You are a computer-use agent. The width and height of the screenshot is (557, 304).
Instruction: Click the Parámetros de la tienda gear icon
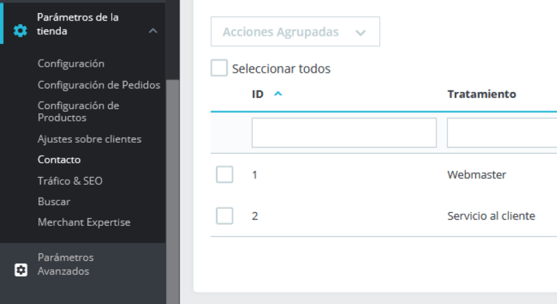(21, 31)
